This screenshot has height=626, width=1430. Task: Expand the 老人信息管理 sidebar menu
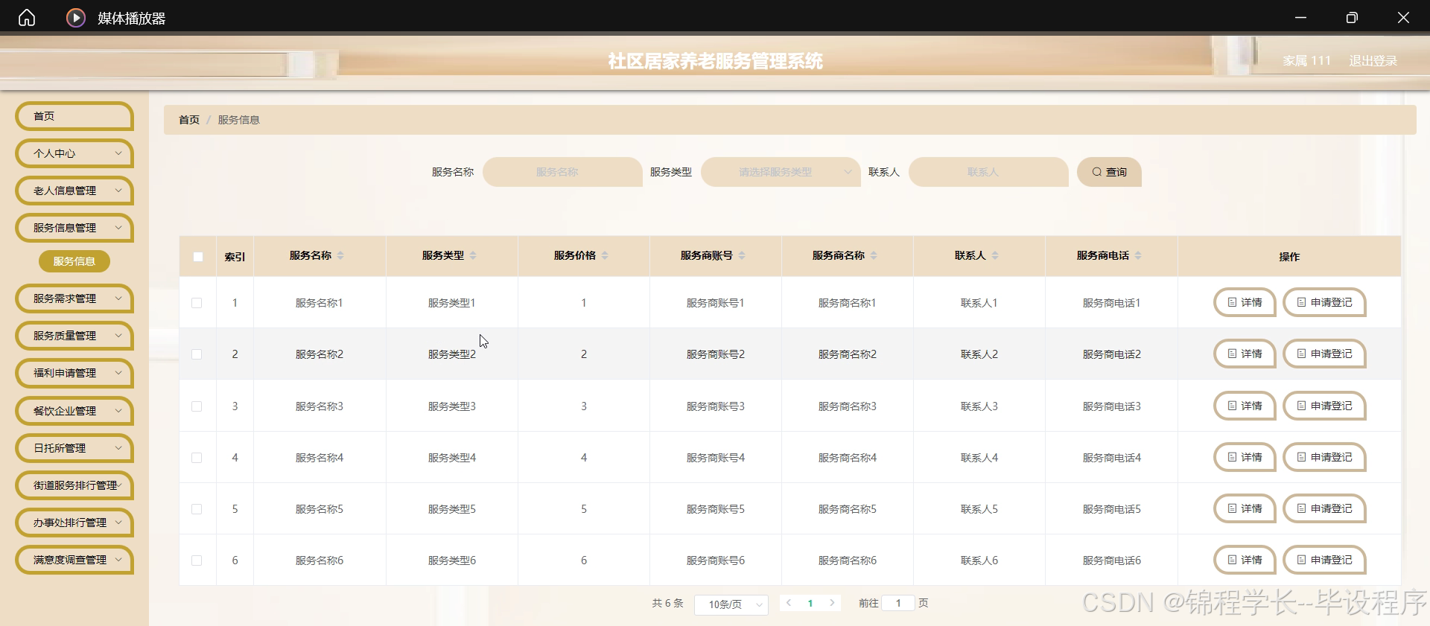[x=74, y=191]
